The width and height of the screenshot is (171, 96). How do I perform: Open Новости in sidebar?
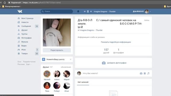(25, 22)
